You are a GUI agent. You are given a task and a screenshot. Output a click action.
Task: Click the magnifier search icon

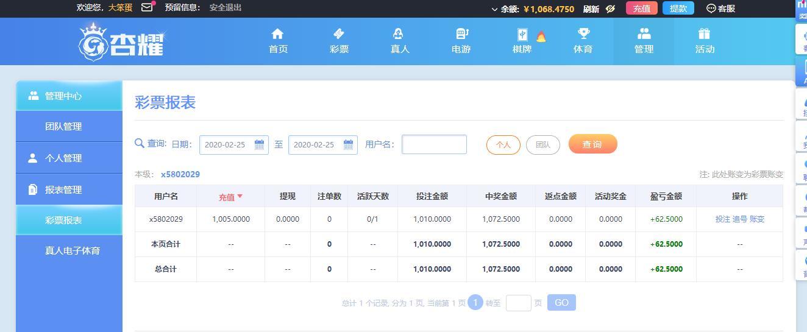coord(140,144)
